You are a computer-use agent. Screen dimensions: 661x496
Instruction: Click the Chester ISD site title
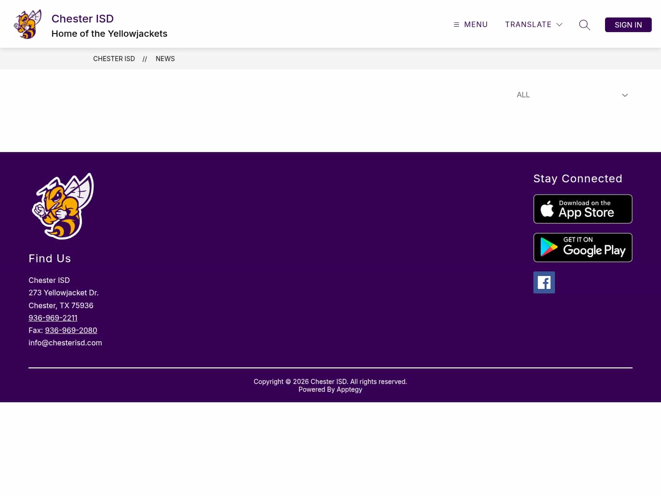click(83, 18)
